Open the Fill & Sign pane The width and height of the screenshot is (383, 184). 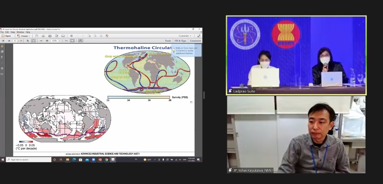[x=180, y=41]
